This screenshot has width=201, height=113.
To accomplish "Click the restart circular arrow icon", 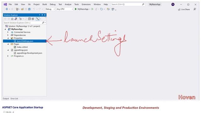I will [x=101, y=9].
